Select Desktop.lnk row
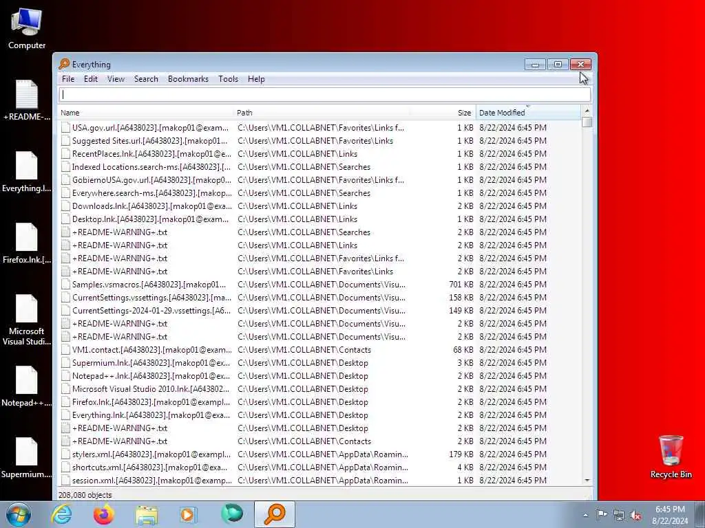 pyautogui.click(x=319, y=219)
